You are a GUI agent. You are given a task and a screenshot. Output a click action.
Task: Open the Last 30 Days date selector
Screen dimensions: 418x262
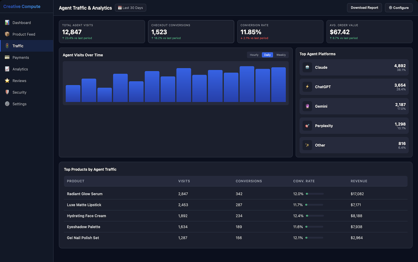130,8
